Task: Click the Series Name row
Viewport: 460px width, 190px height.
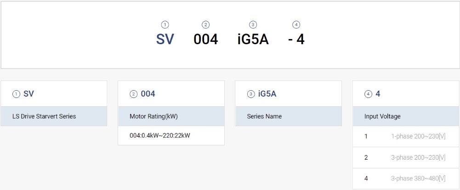Action: click(288, 116)
